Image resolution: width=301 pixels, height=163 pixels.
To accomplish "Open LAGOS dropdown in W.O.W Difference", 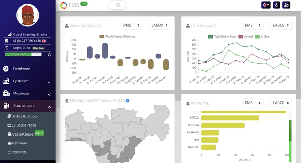I will click(x=159, y=25).
